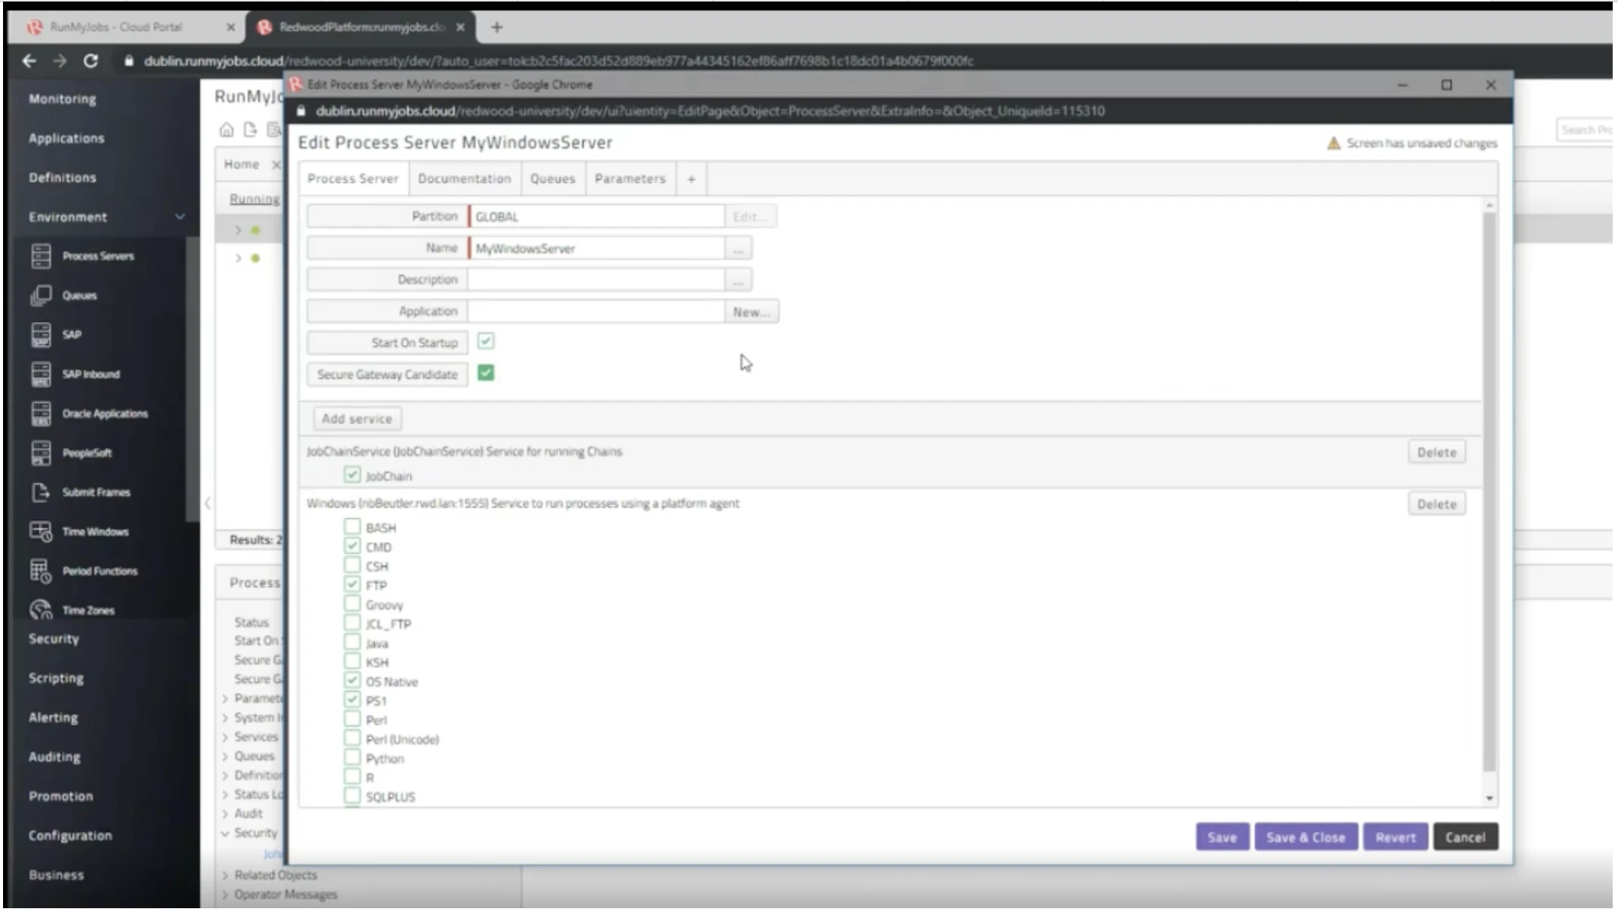
Task: Delete the JobChainService service
Action: point(1436,452)
